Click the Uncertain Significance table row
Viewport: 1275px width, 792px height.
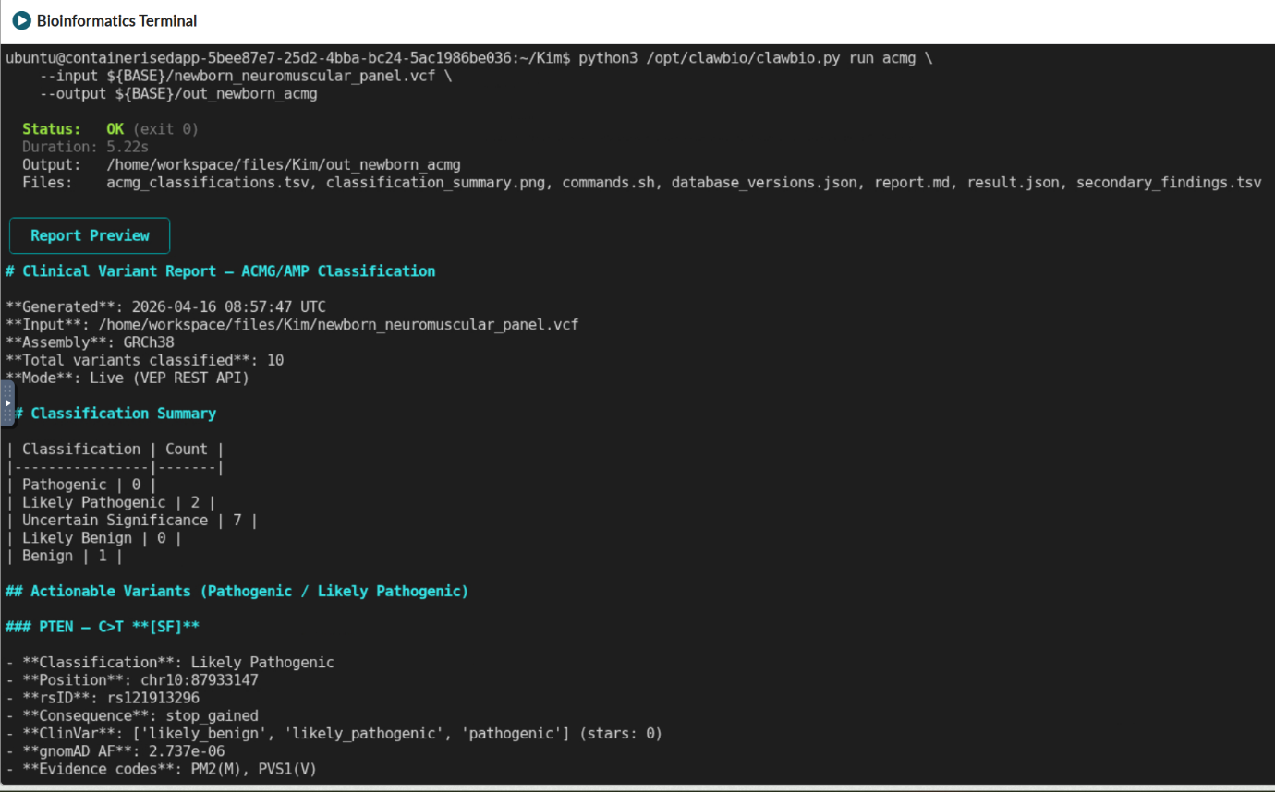(131, 521)
